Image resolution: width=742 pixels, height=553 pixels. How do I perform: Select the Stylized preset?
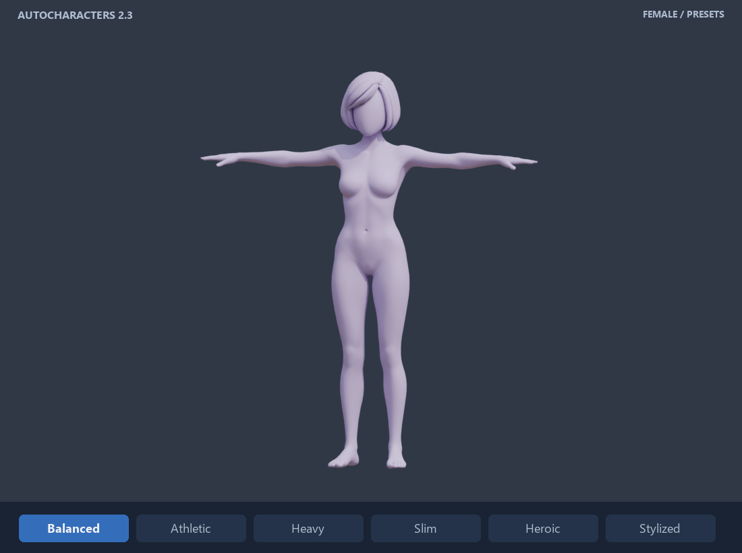click(660, 529)
